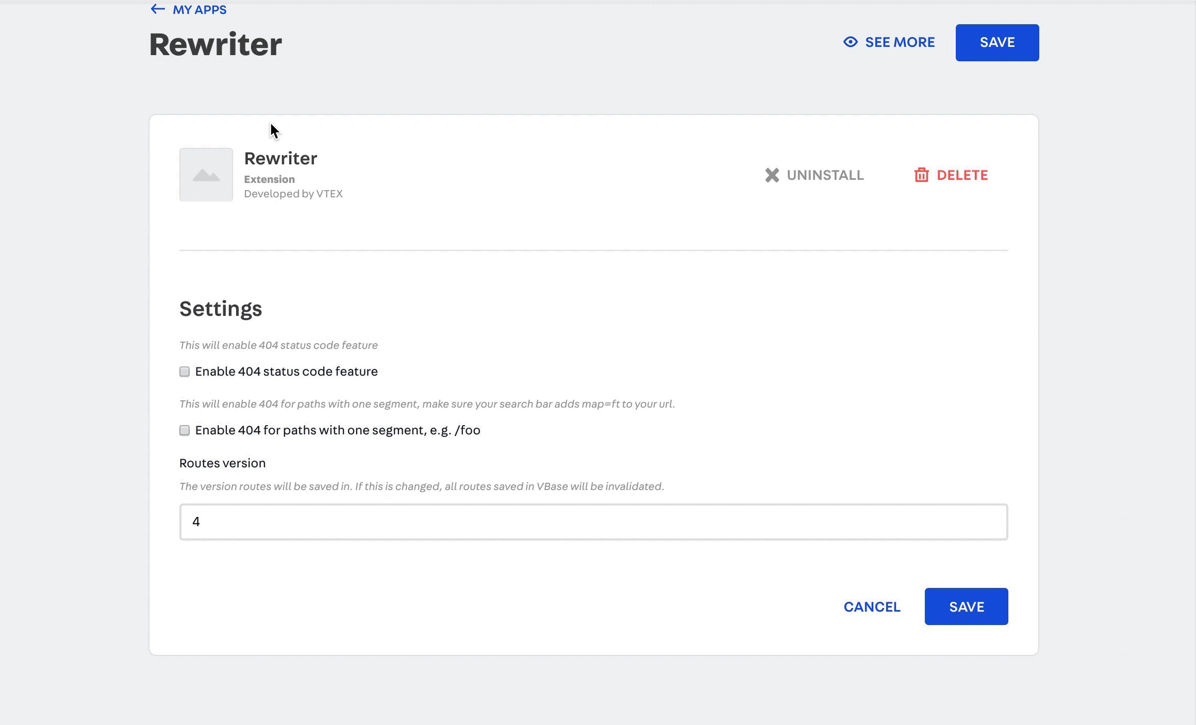The image size is (1196, 725).
Task: Click 'The version routes will be saved in' hint
Action: pyautogui.click(x=422, y=486)
